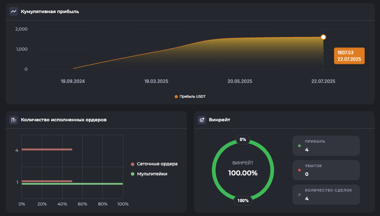Image resolution: width=380 pixels, height=216 pixels.
Task: Click the orange 1607.53 tooltip box
Action: [x=349, y=56]
